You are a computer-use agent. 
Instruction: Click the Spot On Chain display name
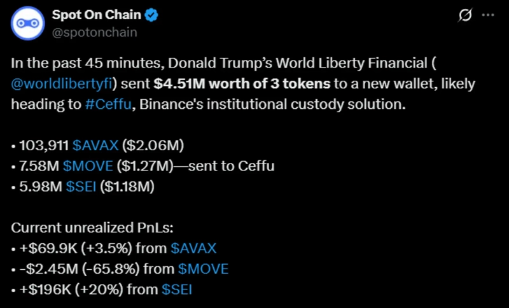(x=97, y=15)
